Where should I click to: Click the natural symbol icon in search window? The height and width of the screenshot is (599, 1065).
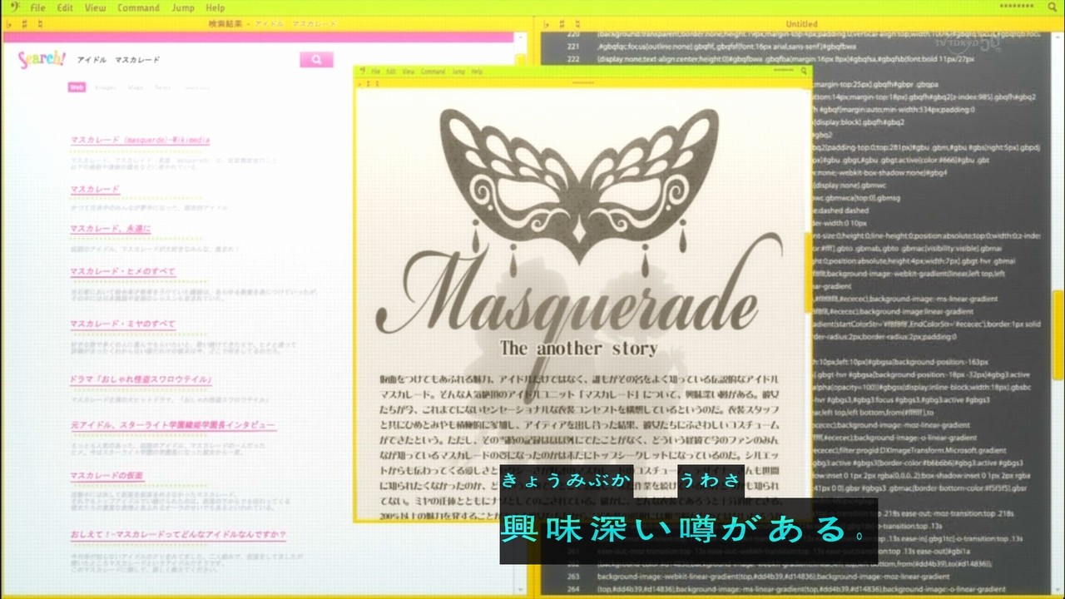pyautogui.click(x=40, y=24)
